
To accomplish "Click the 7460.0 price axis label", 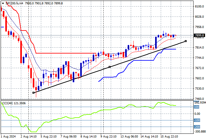I will coord(199,99).
